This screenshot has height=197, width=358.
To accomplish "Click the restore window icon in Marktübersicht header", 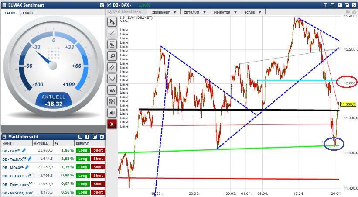I will point(95,137).
